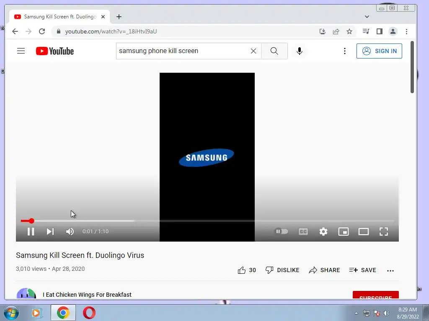This screenshot has height=321, width=429.
Task: Click the DISLIKE button
Action: 282,270
